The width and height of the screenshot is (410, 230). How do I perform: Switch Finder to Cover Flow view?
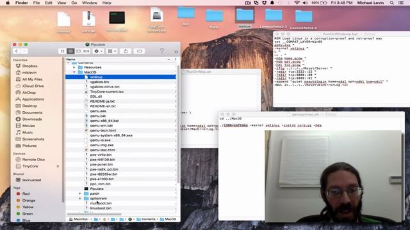point(86,51)
